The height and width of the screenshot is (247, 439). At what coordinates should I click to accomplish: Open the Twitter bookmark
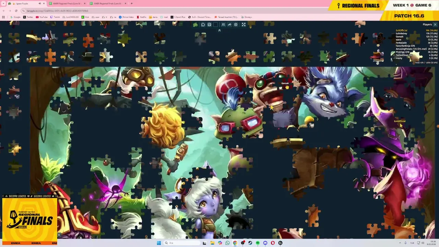(x=28, y=17)
